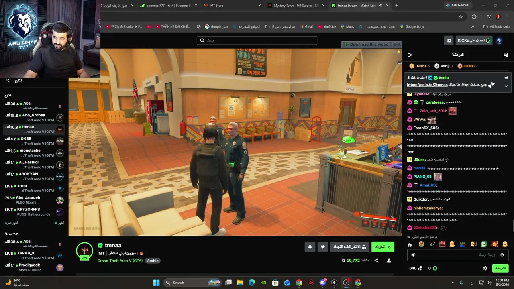Bookmark this page with star icon

(x=461, y=17)
